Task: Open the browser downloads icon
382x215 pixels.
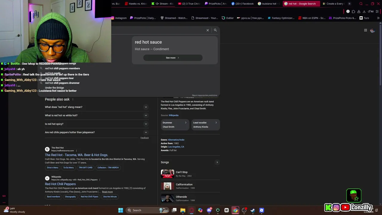Action: pos(364,11)
